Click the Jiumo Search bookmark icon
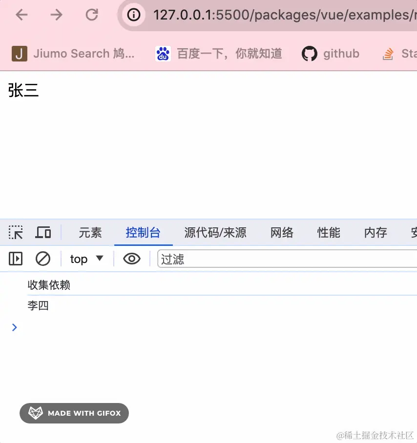The height and width of the screenshot is (443, 417). [19, 53]
